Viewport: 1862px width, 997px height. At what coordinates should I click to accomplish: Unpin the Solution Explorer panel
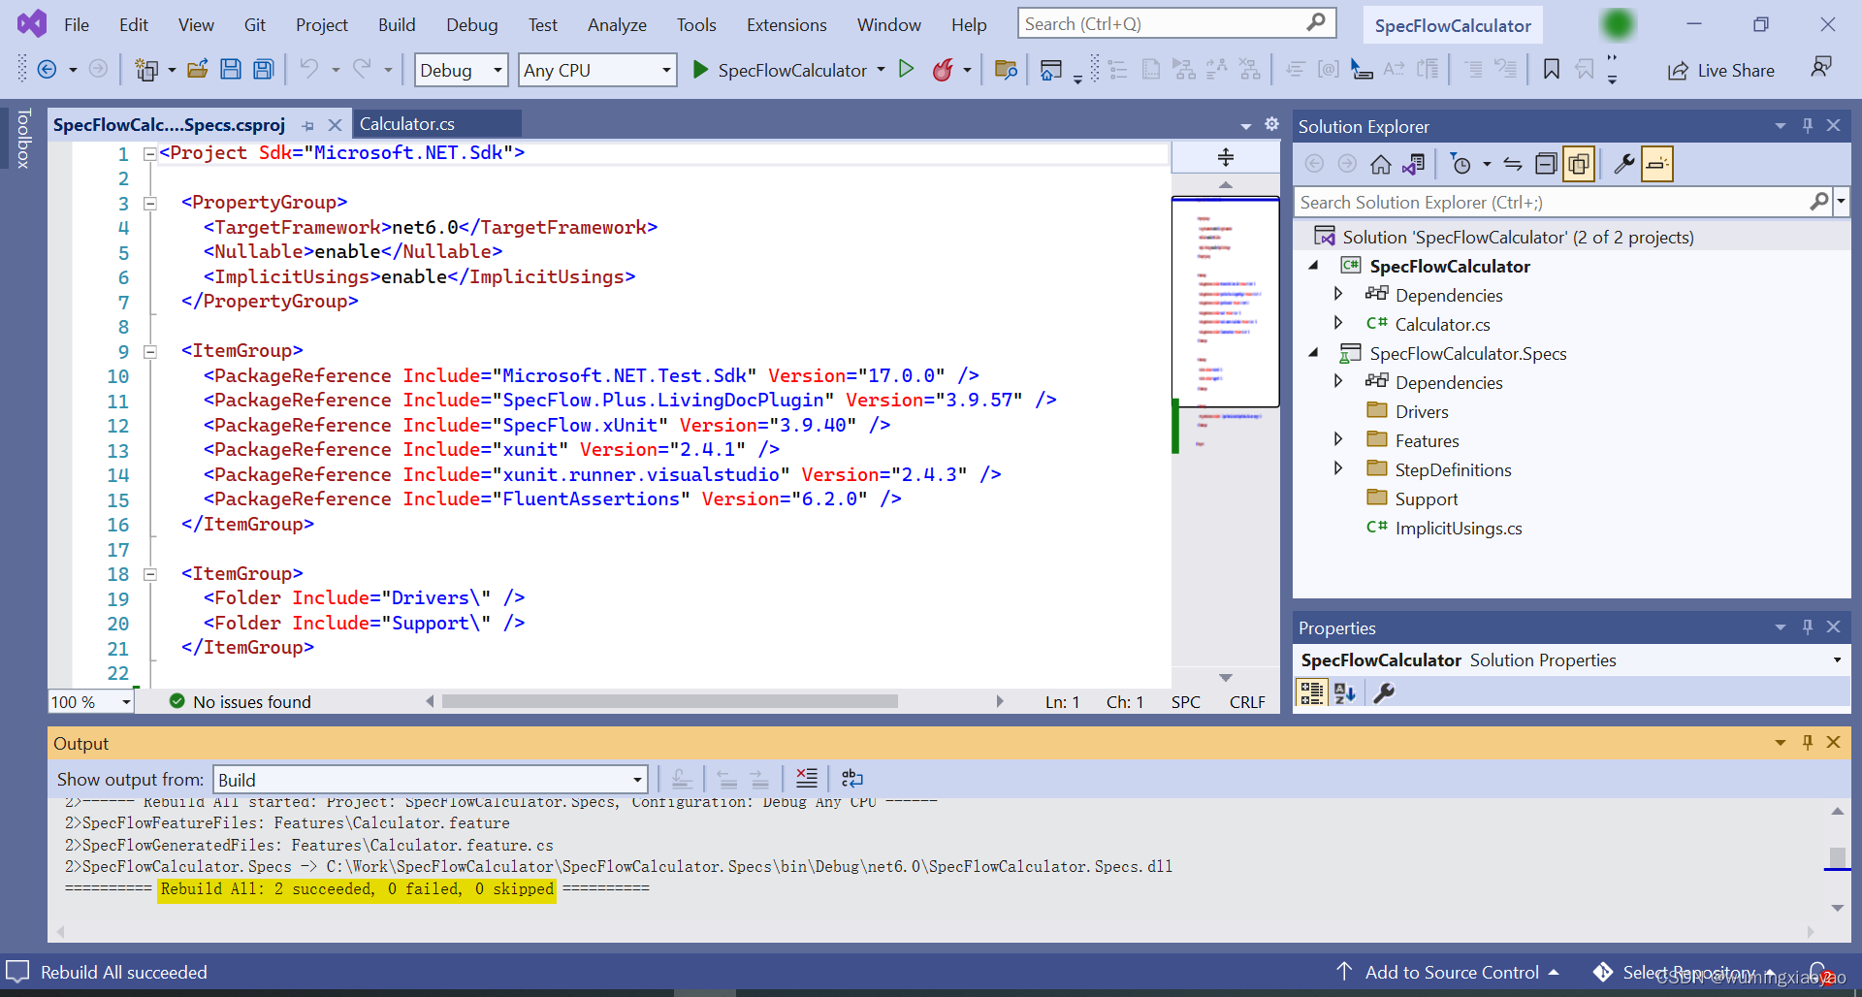tap(1807, 125)
